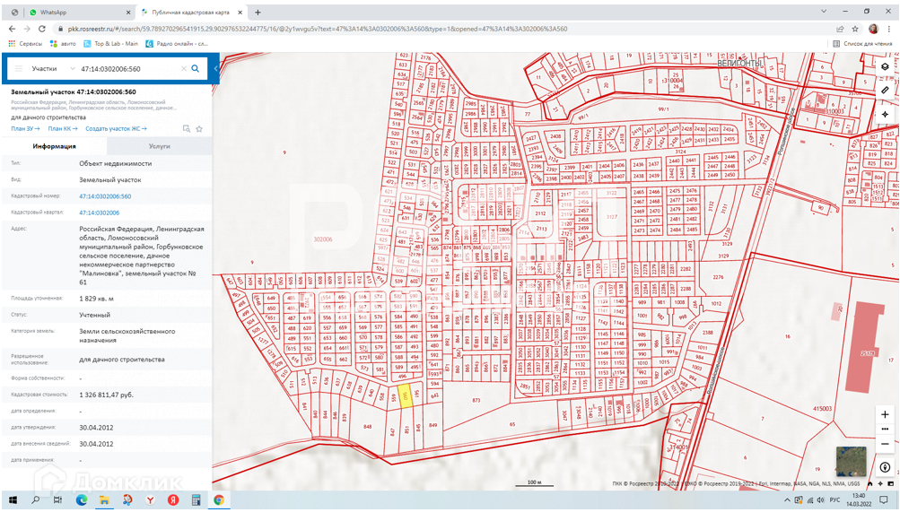This screenshot has width=900, height=521.
Task: Clear the cadastral number search field
Action: [183, 68]
